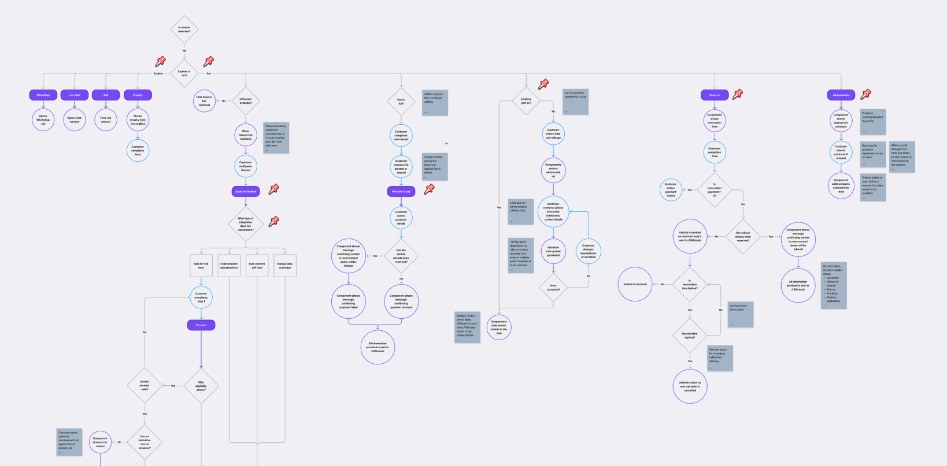
Task: Select the 'Is finance available?' diamond
Action: (x=246, y=101)
